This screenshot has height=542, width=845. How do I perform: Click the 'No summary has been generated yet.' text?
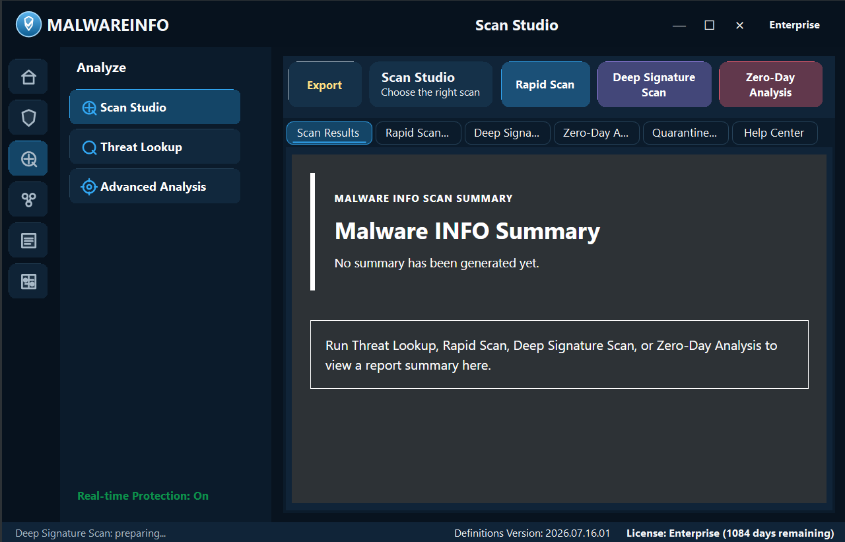pyautogui.click(x=437, y=263)
